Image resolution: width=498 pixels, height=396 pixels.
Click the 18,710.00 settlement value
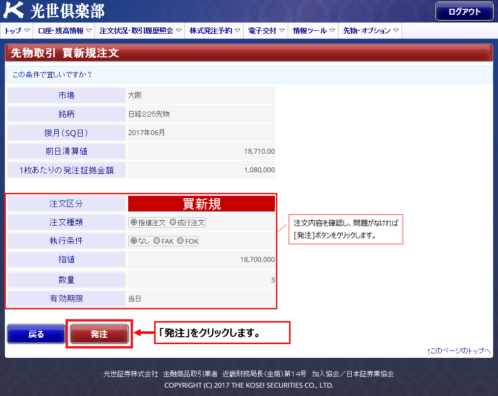click(x=259, y=151)
